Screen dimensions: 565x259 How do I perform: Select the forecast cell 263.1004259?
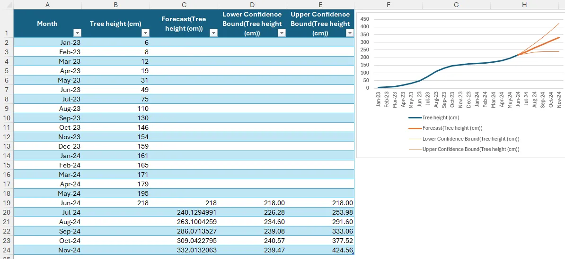pos(184,222)
